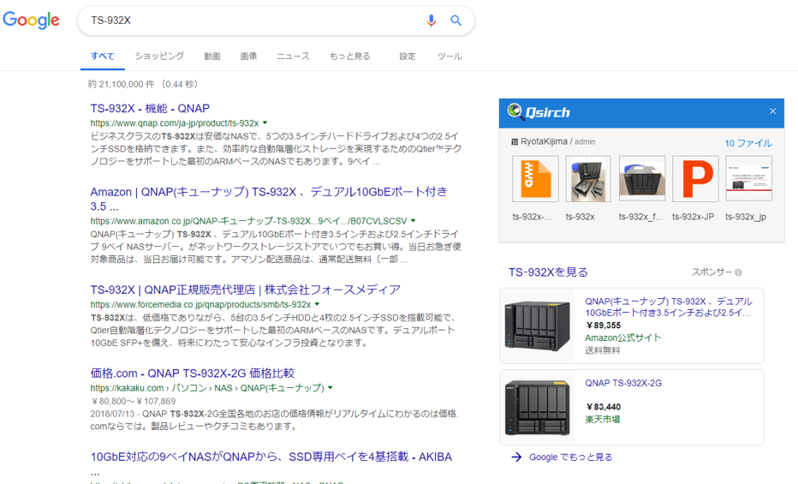
Task: Click the sponsor info icon
Action: point(738,272)
